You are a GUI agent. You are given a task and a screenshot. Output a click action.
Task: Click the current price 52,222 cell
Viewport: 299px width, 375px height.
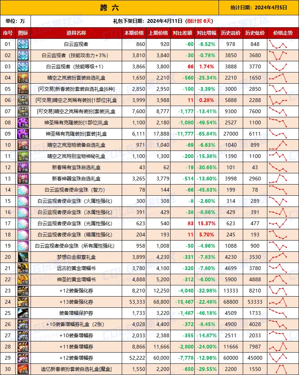[134, 358]
